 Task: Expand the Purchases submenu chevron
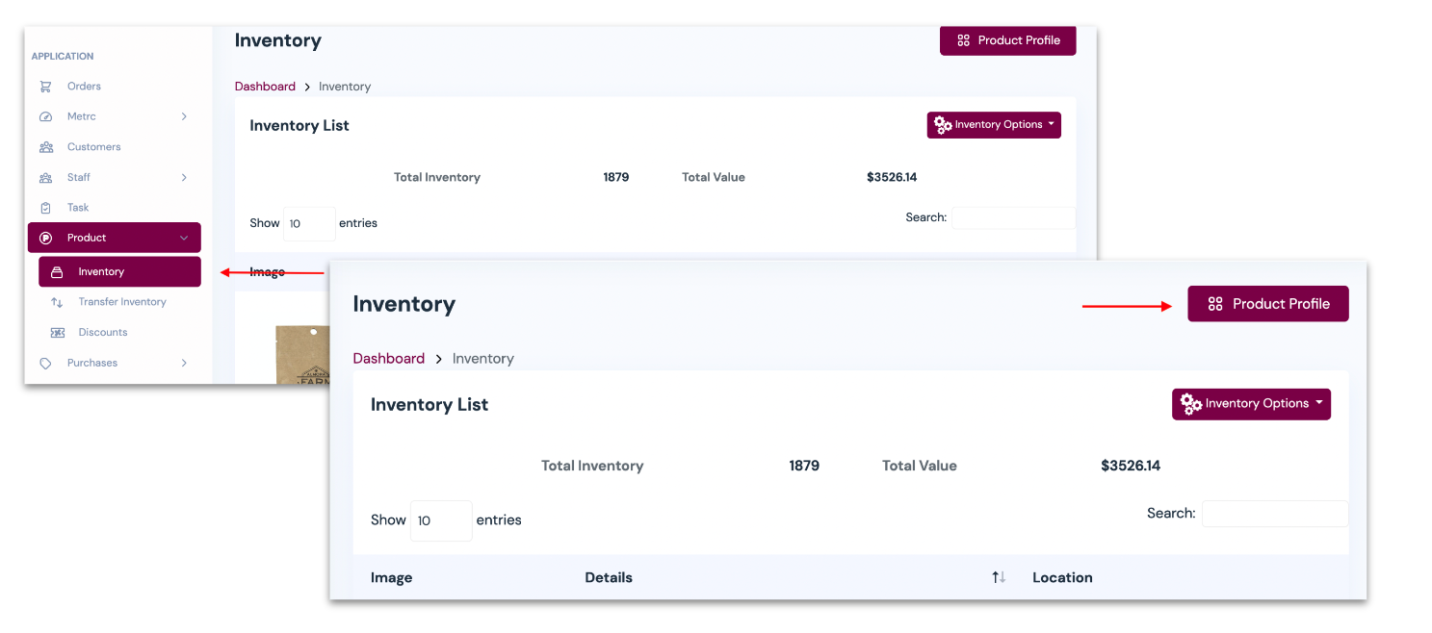point(184,363)
